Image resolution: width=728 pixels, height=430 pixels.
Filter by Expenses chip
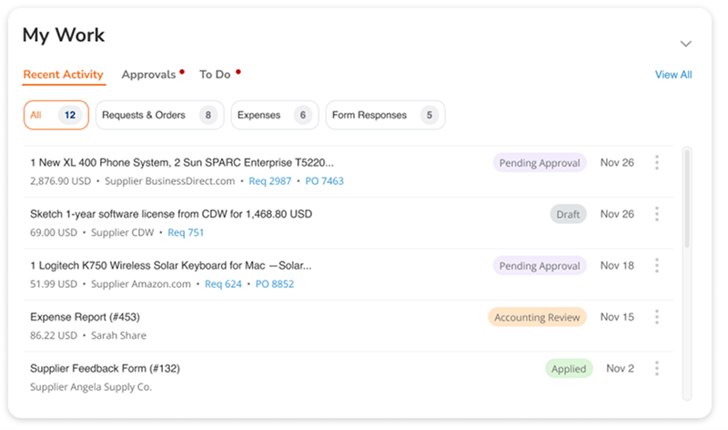point(274,116)
